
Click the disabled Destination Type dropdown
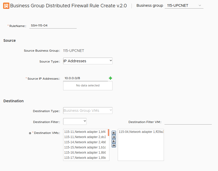click(88, 111)
